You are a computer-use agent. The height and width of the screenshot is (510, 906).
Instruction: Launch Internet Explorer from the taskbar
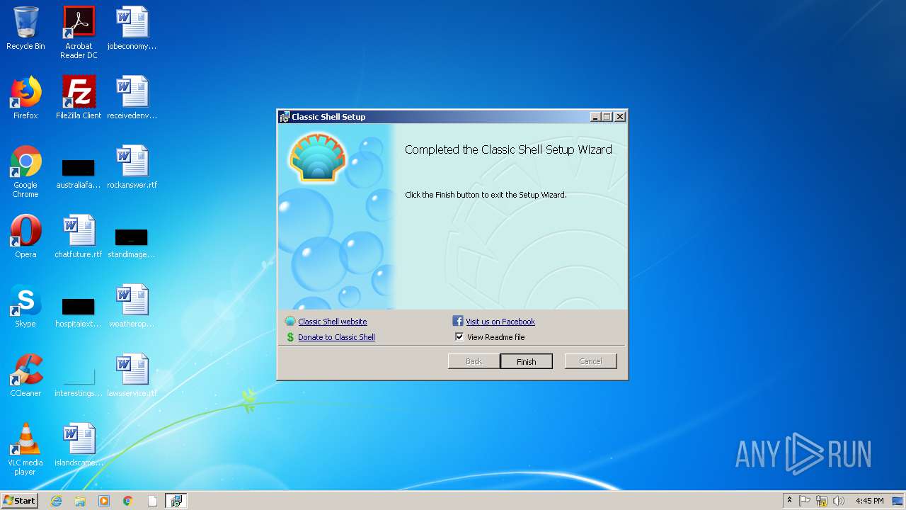tap(56, 501)
